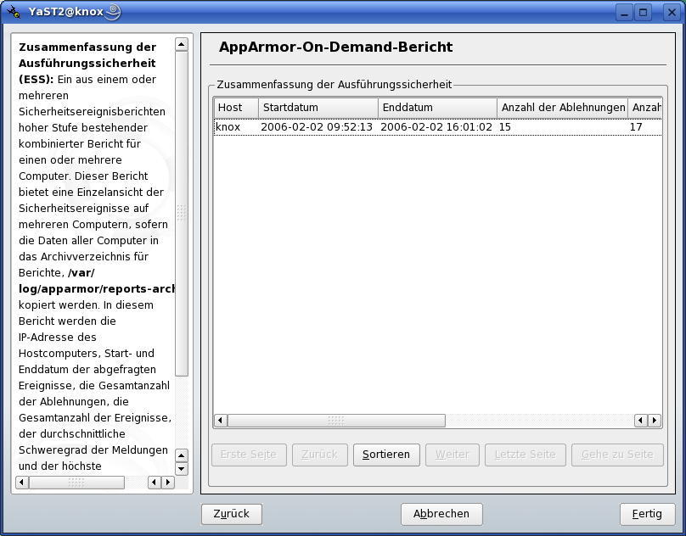Sort the table by the Host column
686x536 pixels.
(235, 108)
